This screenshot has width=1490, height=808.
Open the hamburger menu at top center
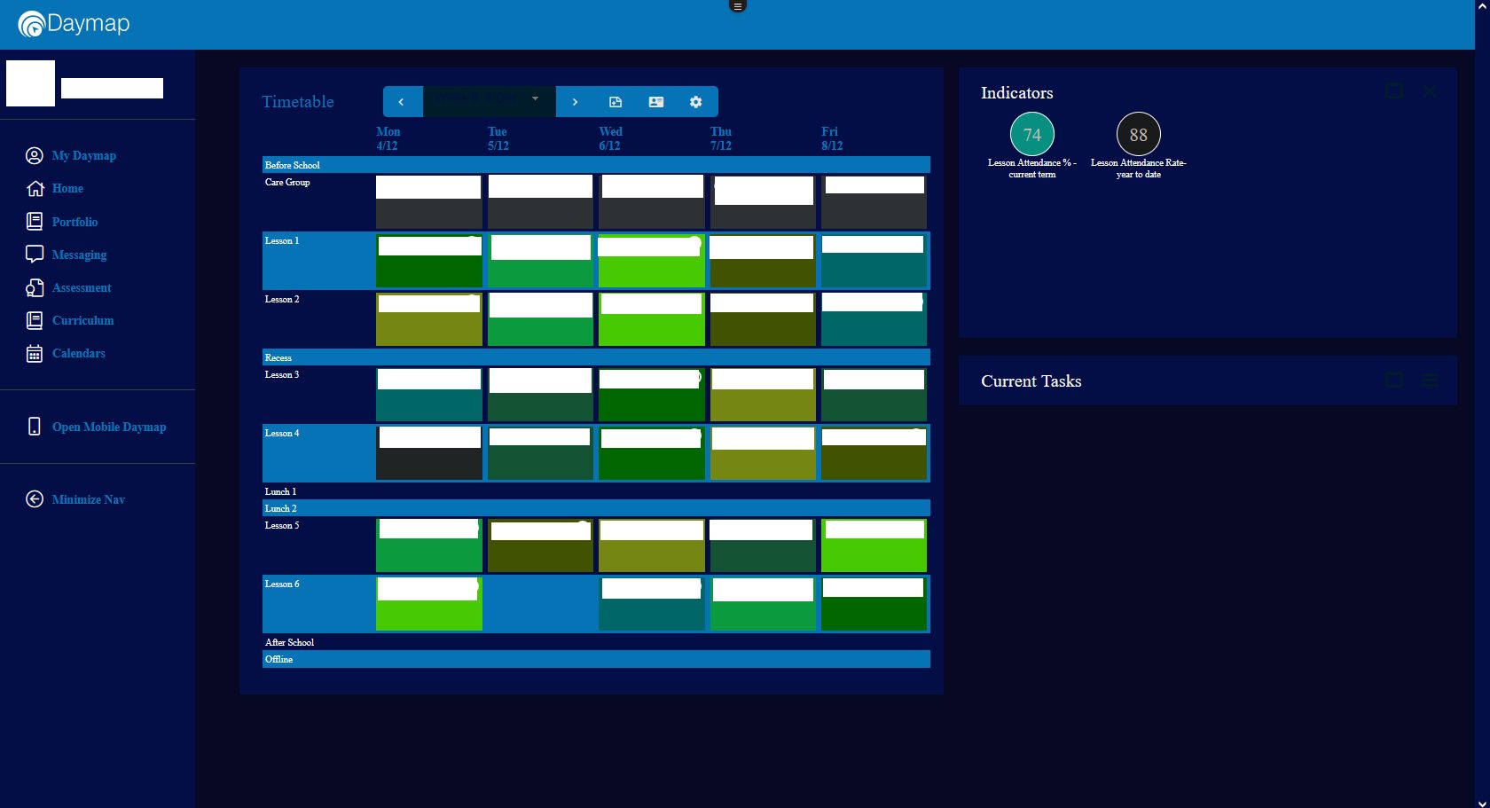click(737, 5)
